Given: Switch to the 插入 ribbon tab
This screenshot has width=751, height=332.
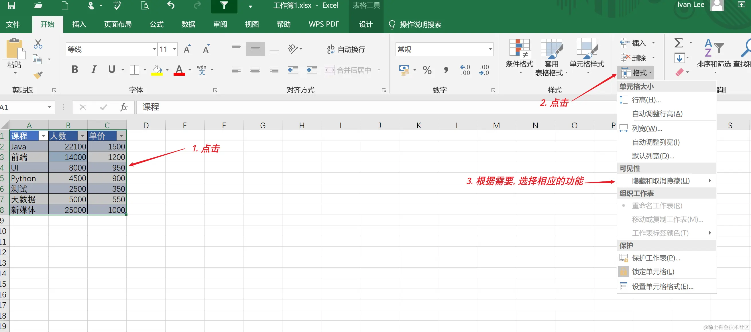Looking at the screenshot, I should [x=79, y=24].
